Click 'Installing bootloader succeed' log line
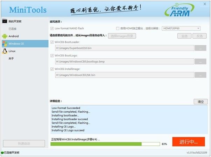Viewport: 211px width, 157px height. 70,119
